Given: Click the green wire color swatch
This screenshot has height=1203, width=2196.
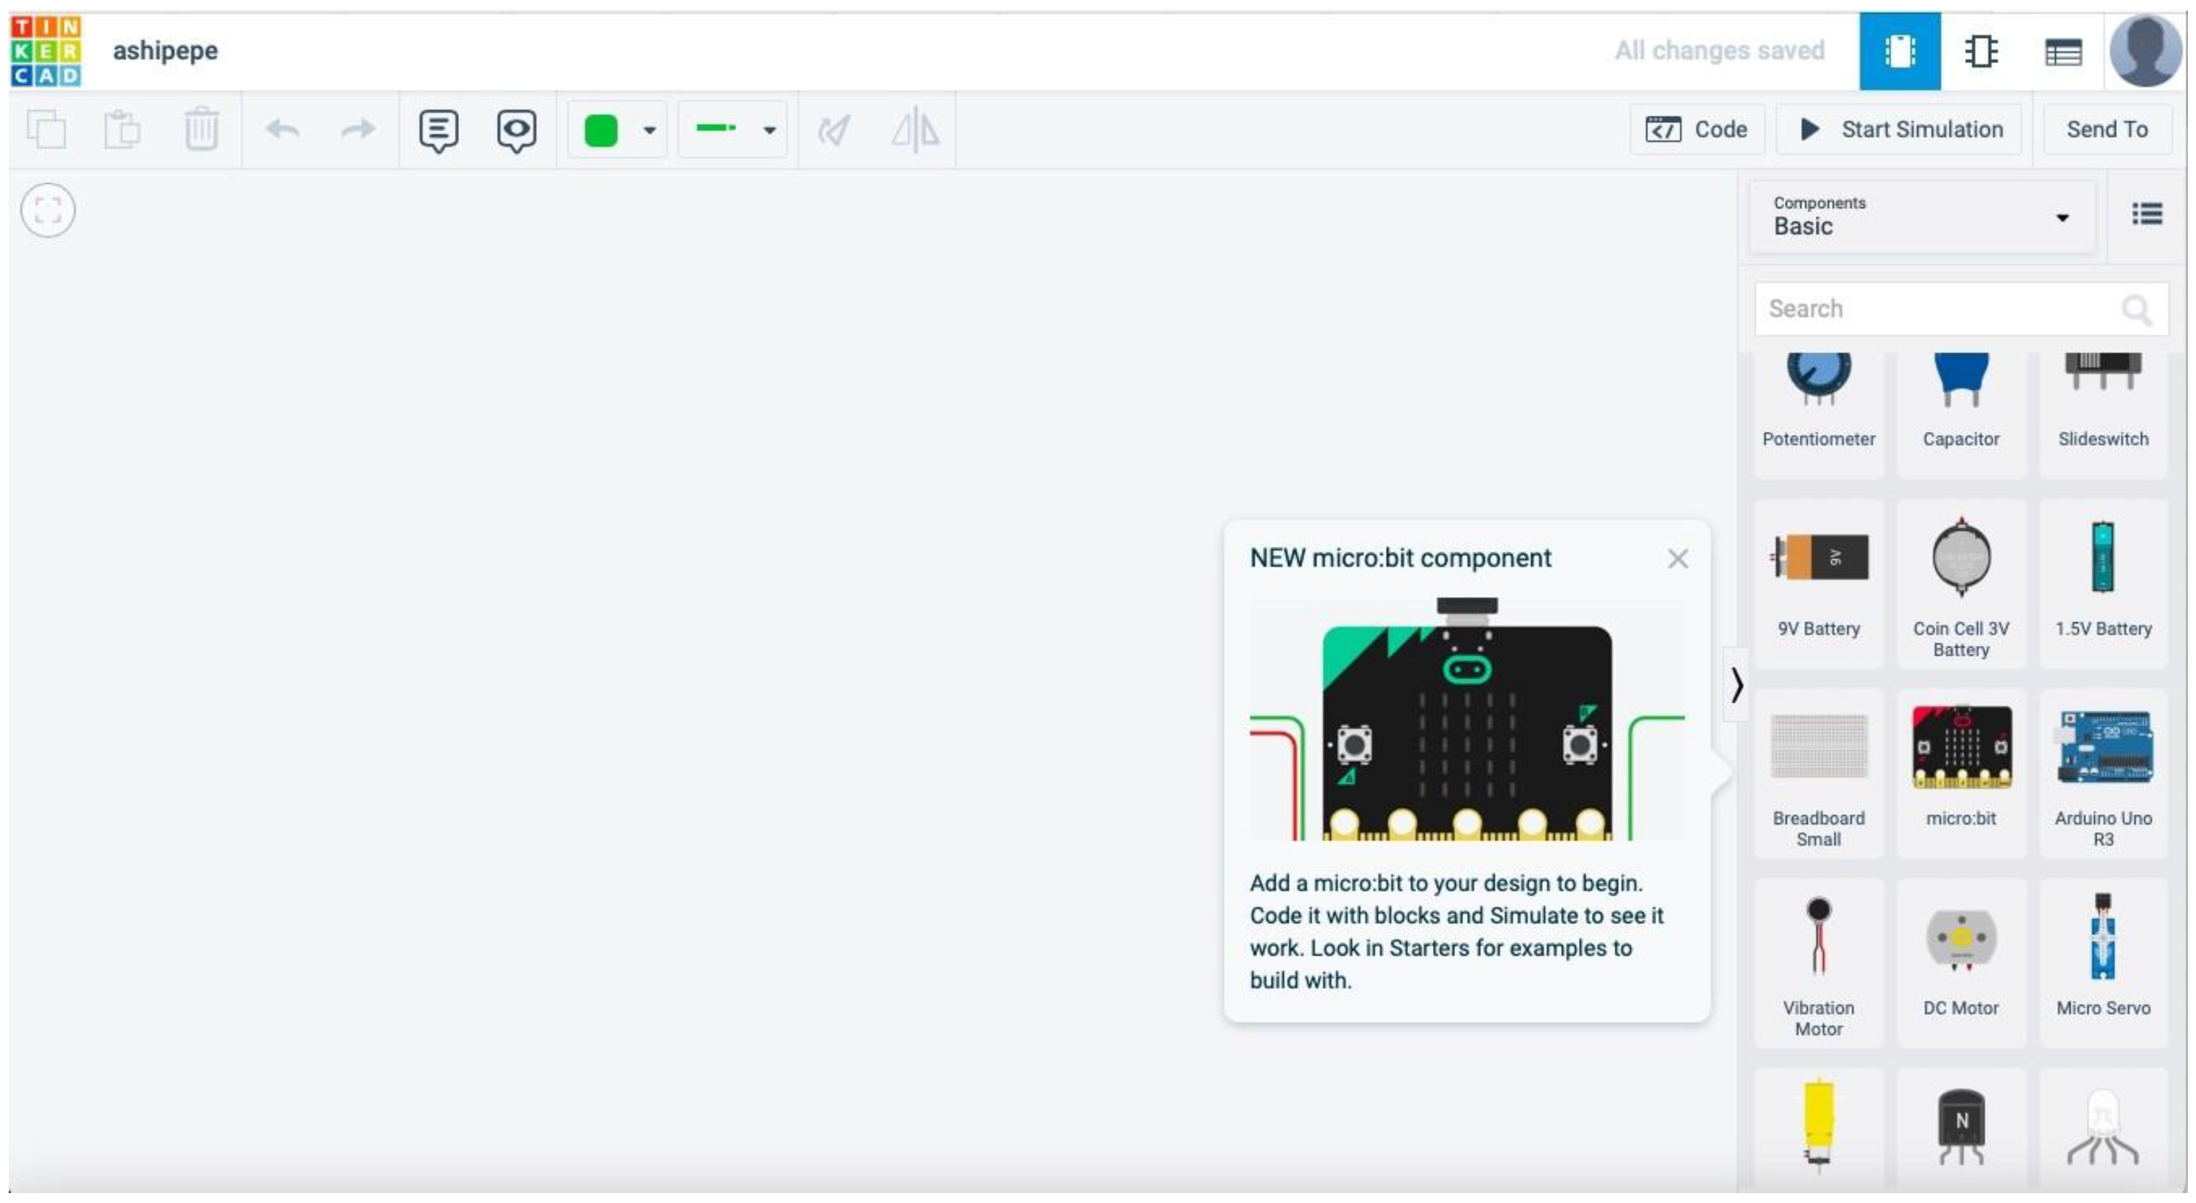Looking at the screenshot, I should coord(600,130).
